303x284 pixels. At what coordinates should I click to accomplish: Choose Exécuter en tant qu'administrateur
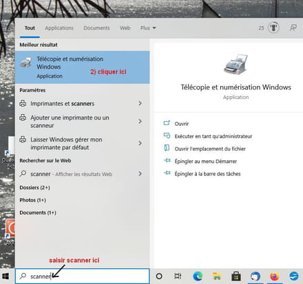pyautogui.click(x=213, y=136)
